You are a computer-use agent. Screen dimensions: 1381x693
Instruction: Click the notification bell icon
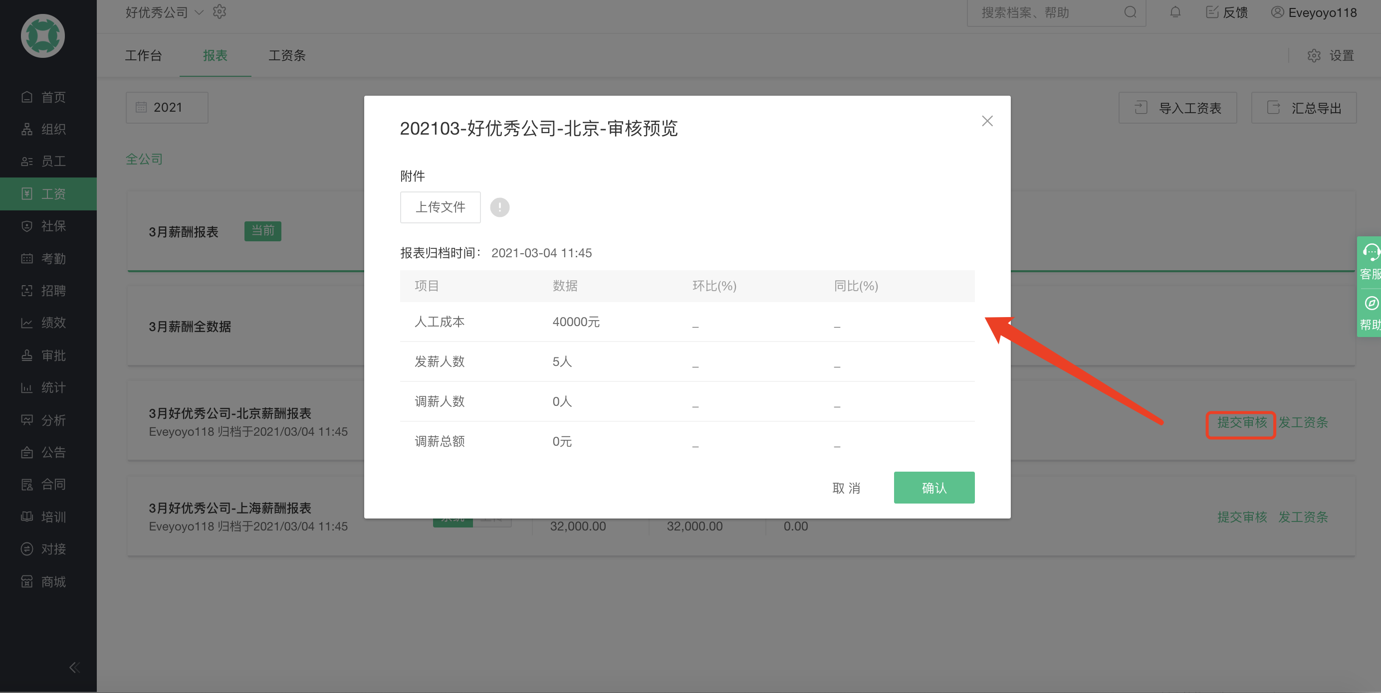click(1174, 12)
